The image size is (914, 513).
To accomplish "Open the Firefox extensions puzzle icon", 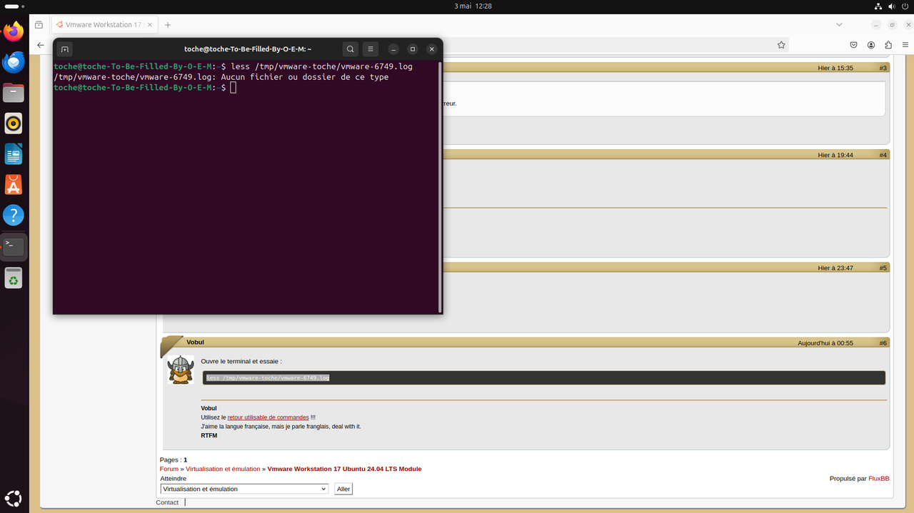I will point(888,45).
